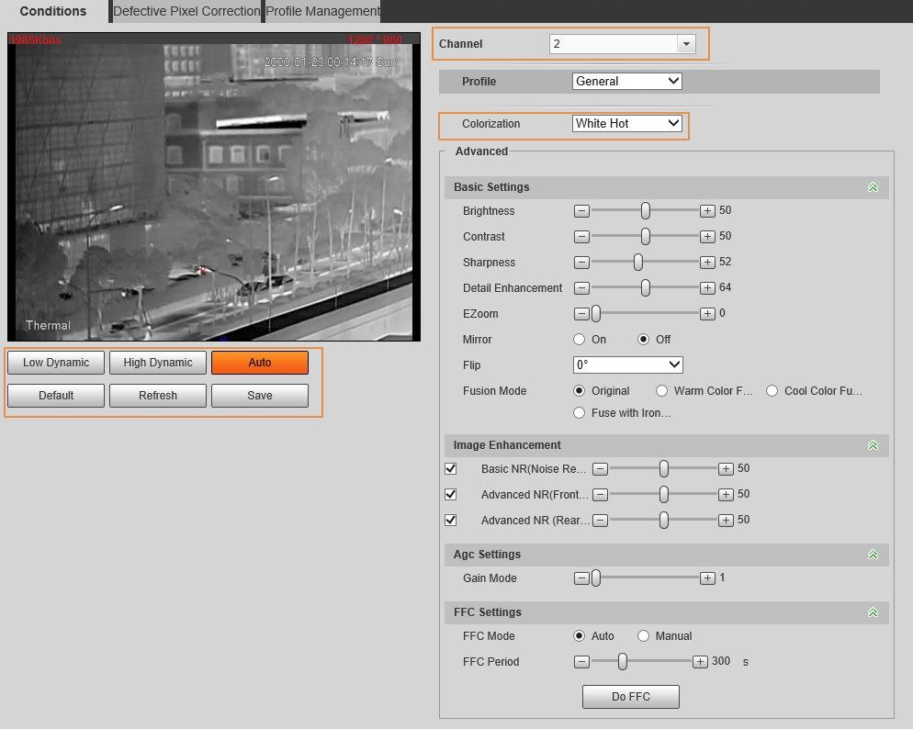The image size is (913, 729).
Task: Select Warm Color fusion mode
Action: 661,390
